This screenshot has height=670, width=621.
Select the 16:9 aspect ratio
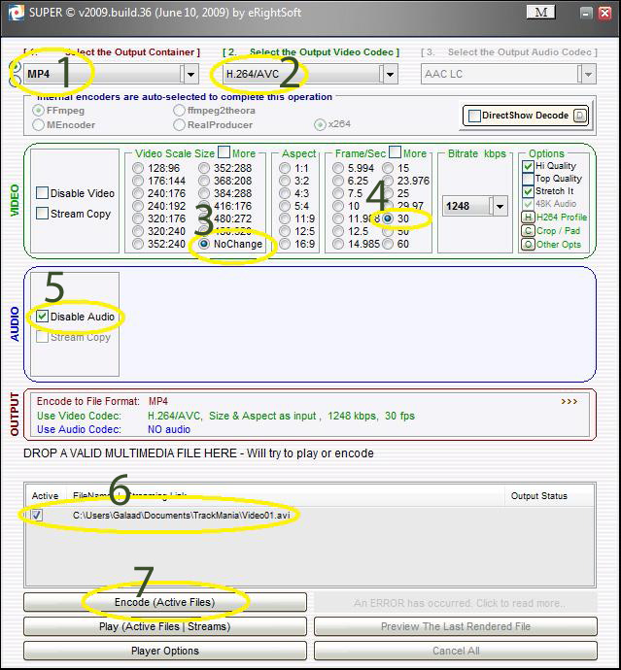[x=285, y=244]
